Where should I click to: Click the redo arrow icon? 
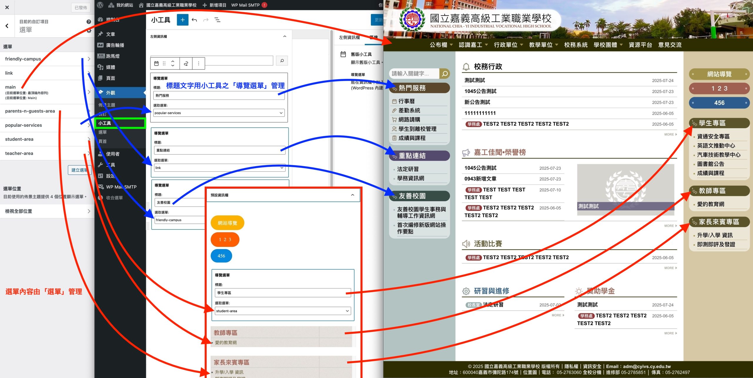(206, 20)
